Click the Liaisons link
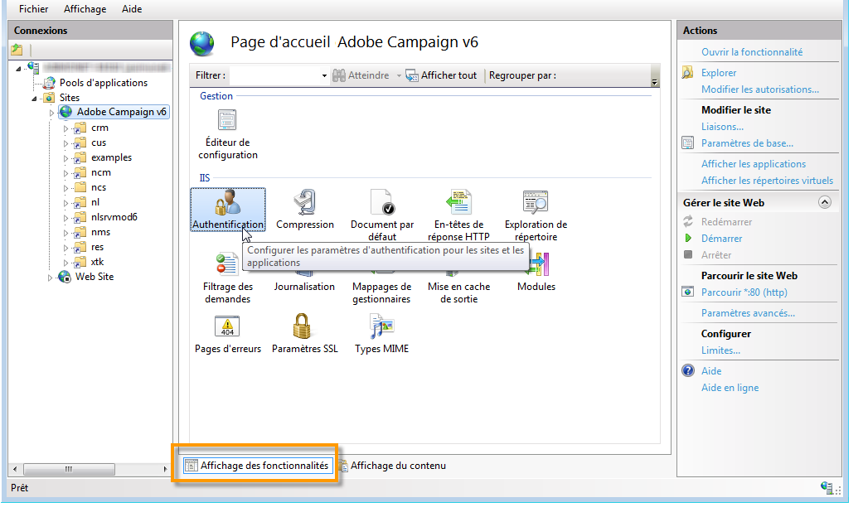863x517 pixels. pos(722,127)
